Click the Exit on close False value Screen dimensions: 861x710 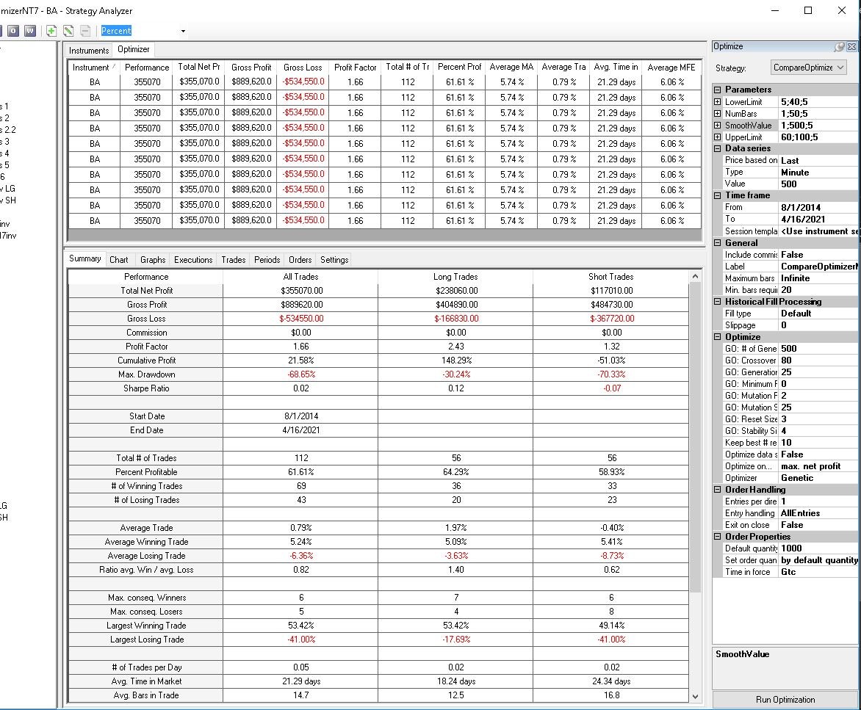click(x=818, y=524)
